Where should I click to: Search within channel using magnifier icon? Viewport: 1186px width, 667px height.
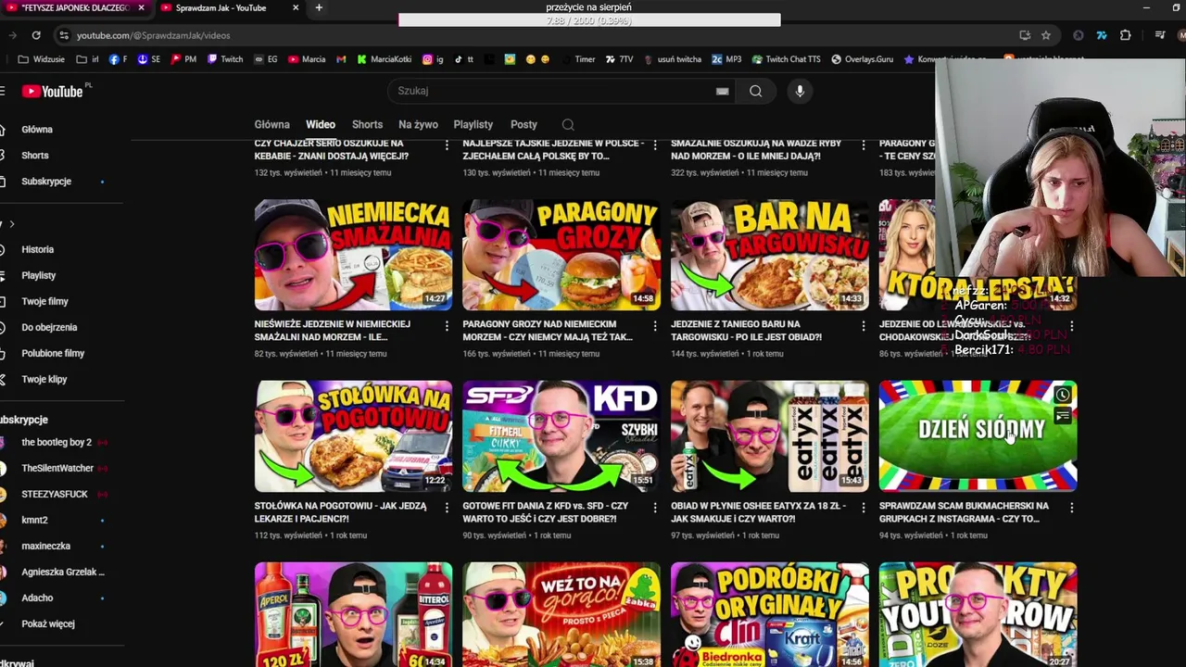tap(568, 125)
